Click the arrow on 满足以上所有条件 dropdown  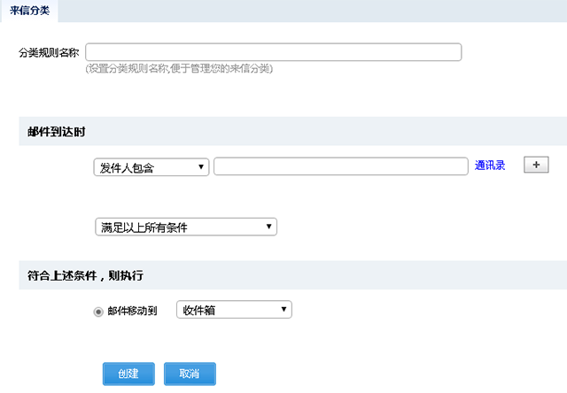(269, 227)
